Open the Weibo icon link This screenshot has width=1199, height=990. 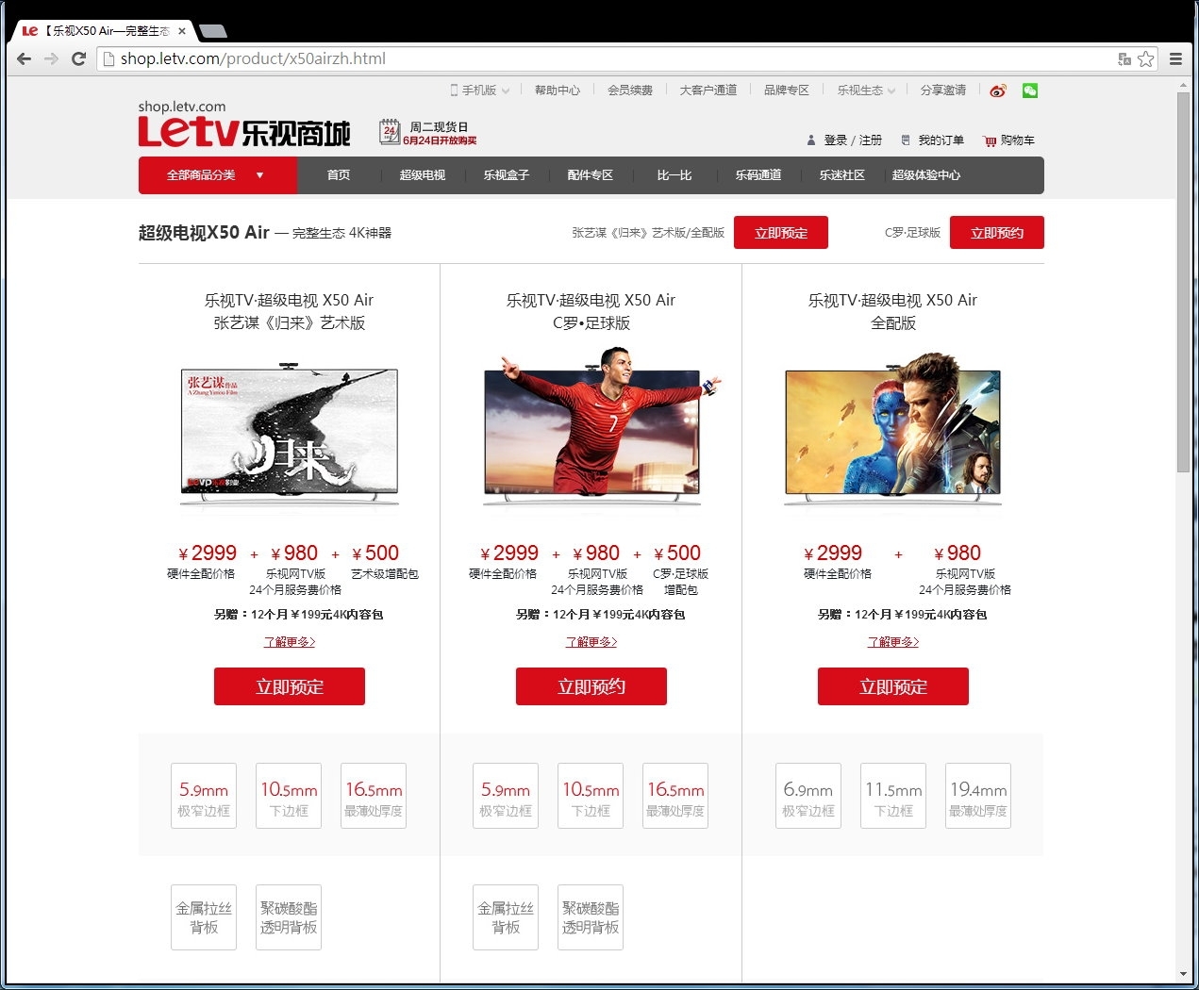coord(998,91)
